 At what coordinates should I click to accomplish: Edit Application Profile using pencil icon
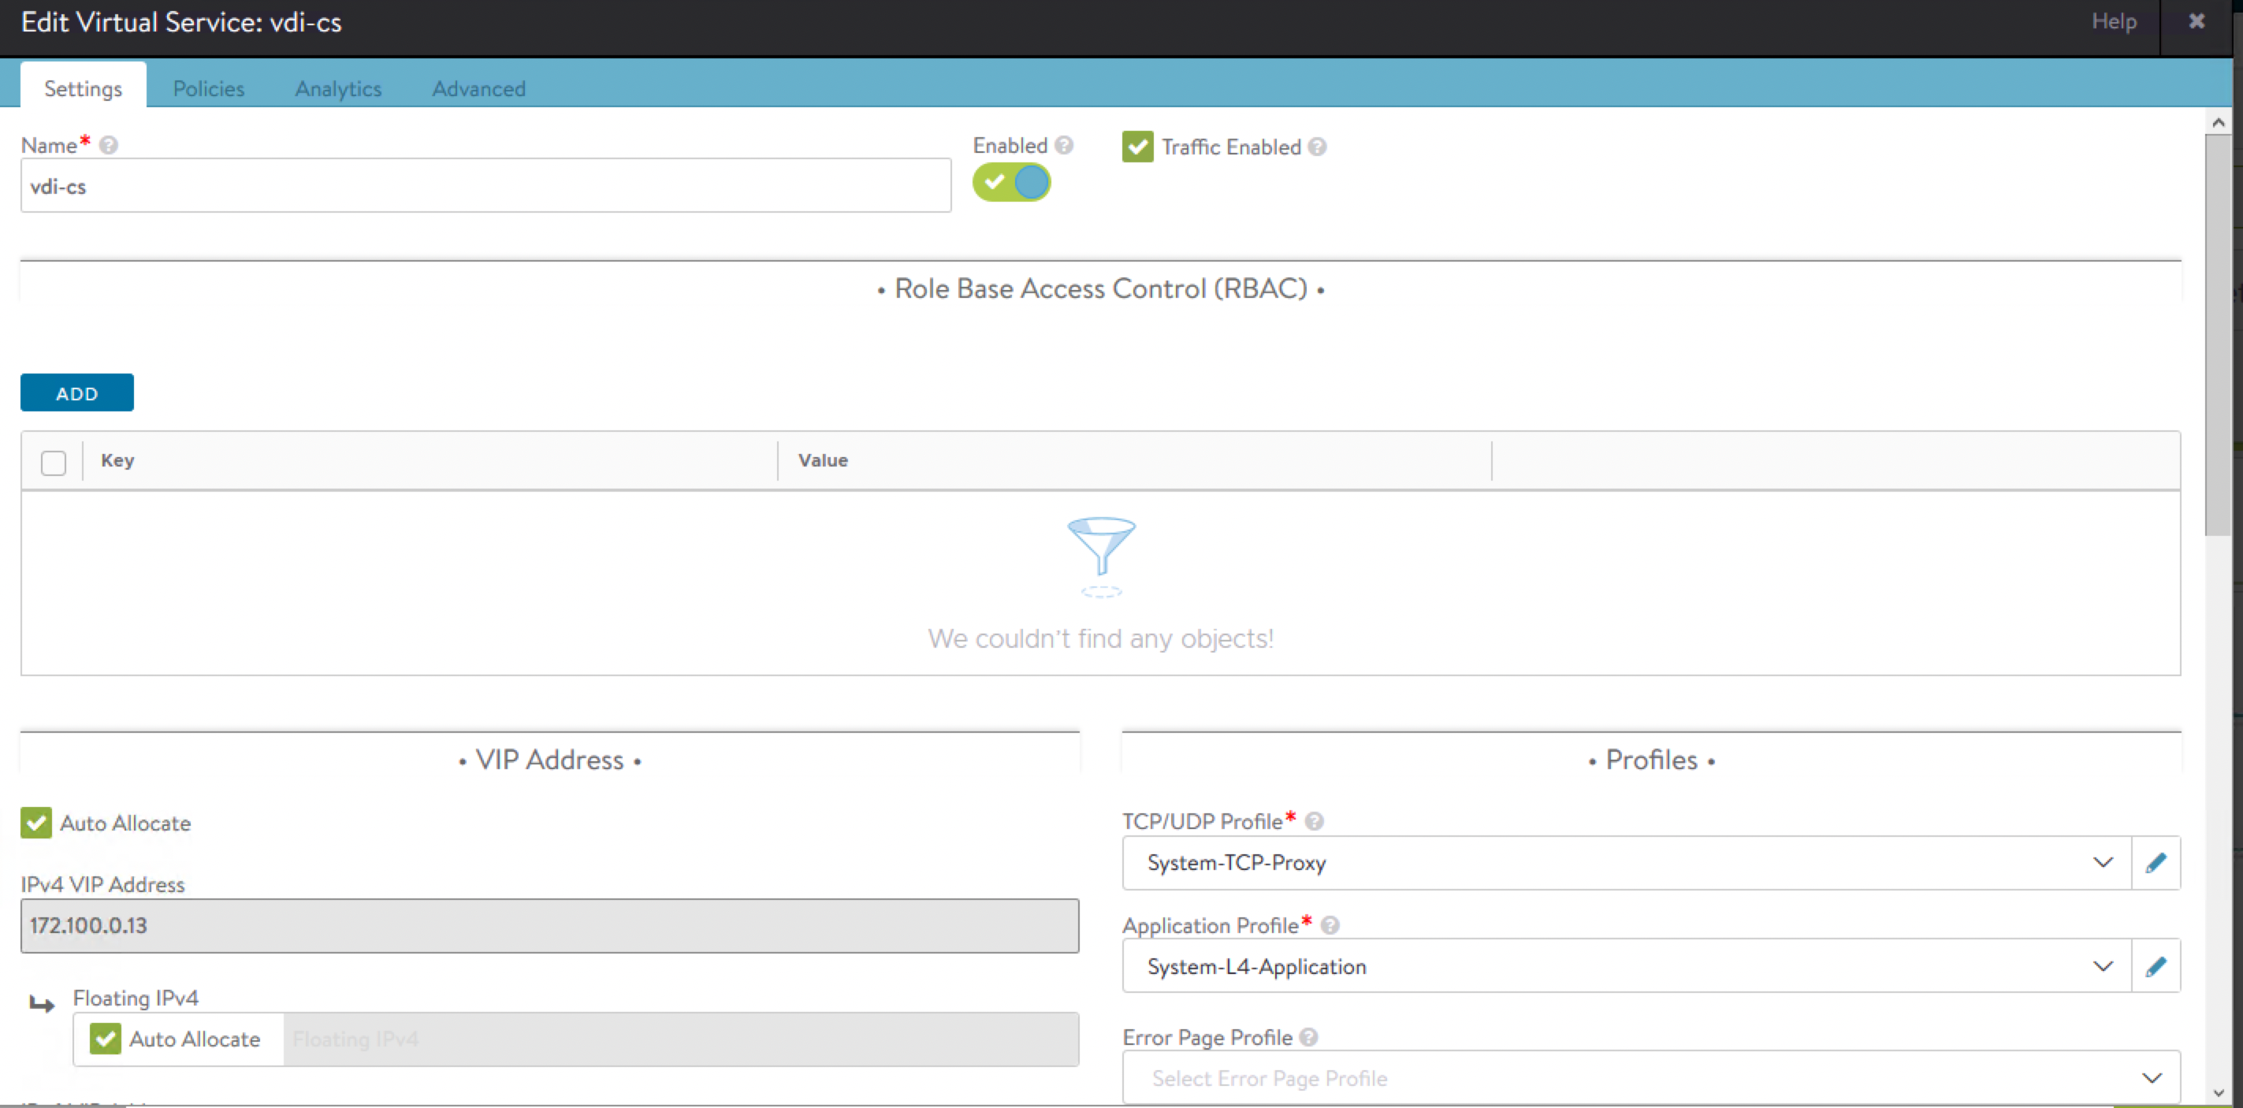2155,966
